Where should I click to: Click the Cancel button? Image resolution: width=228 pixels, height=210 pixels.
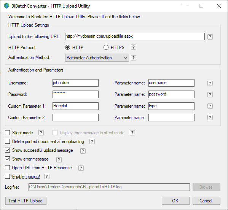coord(206,201)
